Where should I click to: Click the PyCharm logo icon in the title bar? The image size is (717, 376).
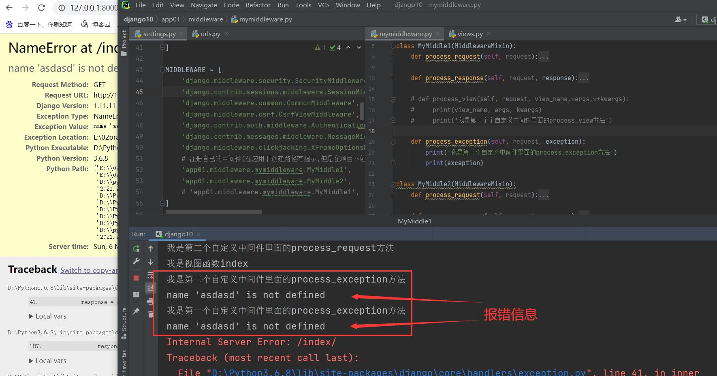(126, 5)
